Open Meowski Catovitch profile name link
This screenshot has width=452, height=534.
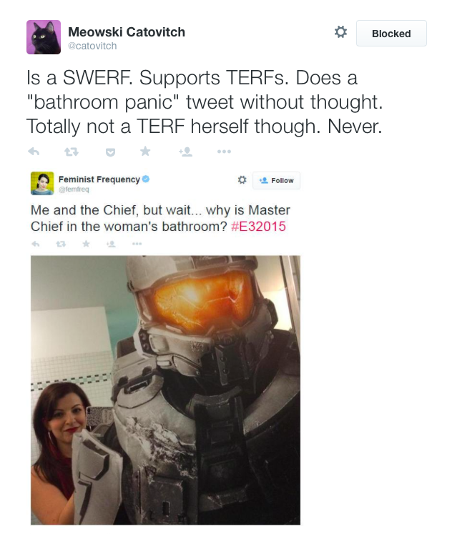pyautogui.click(x=127, y=32)
